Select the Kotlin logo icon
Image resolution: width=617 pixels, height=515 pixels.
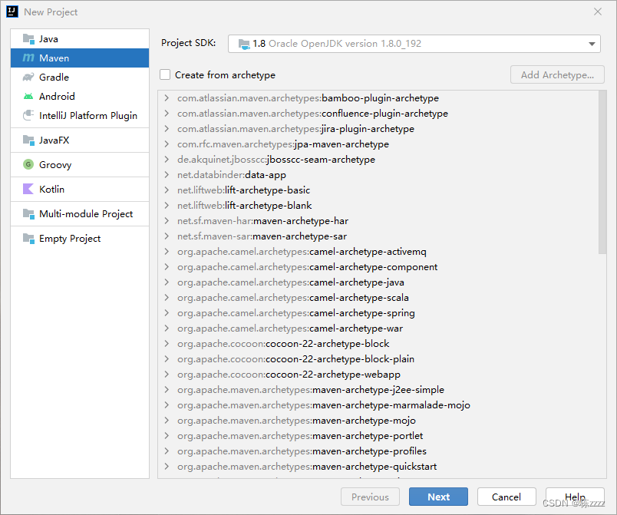click(x=28, y=190)
